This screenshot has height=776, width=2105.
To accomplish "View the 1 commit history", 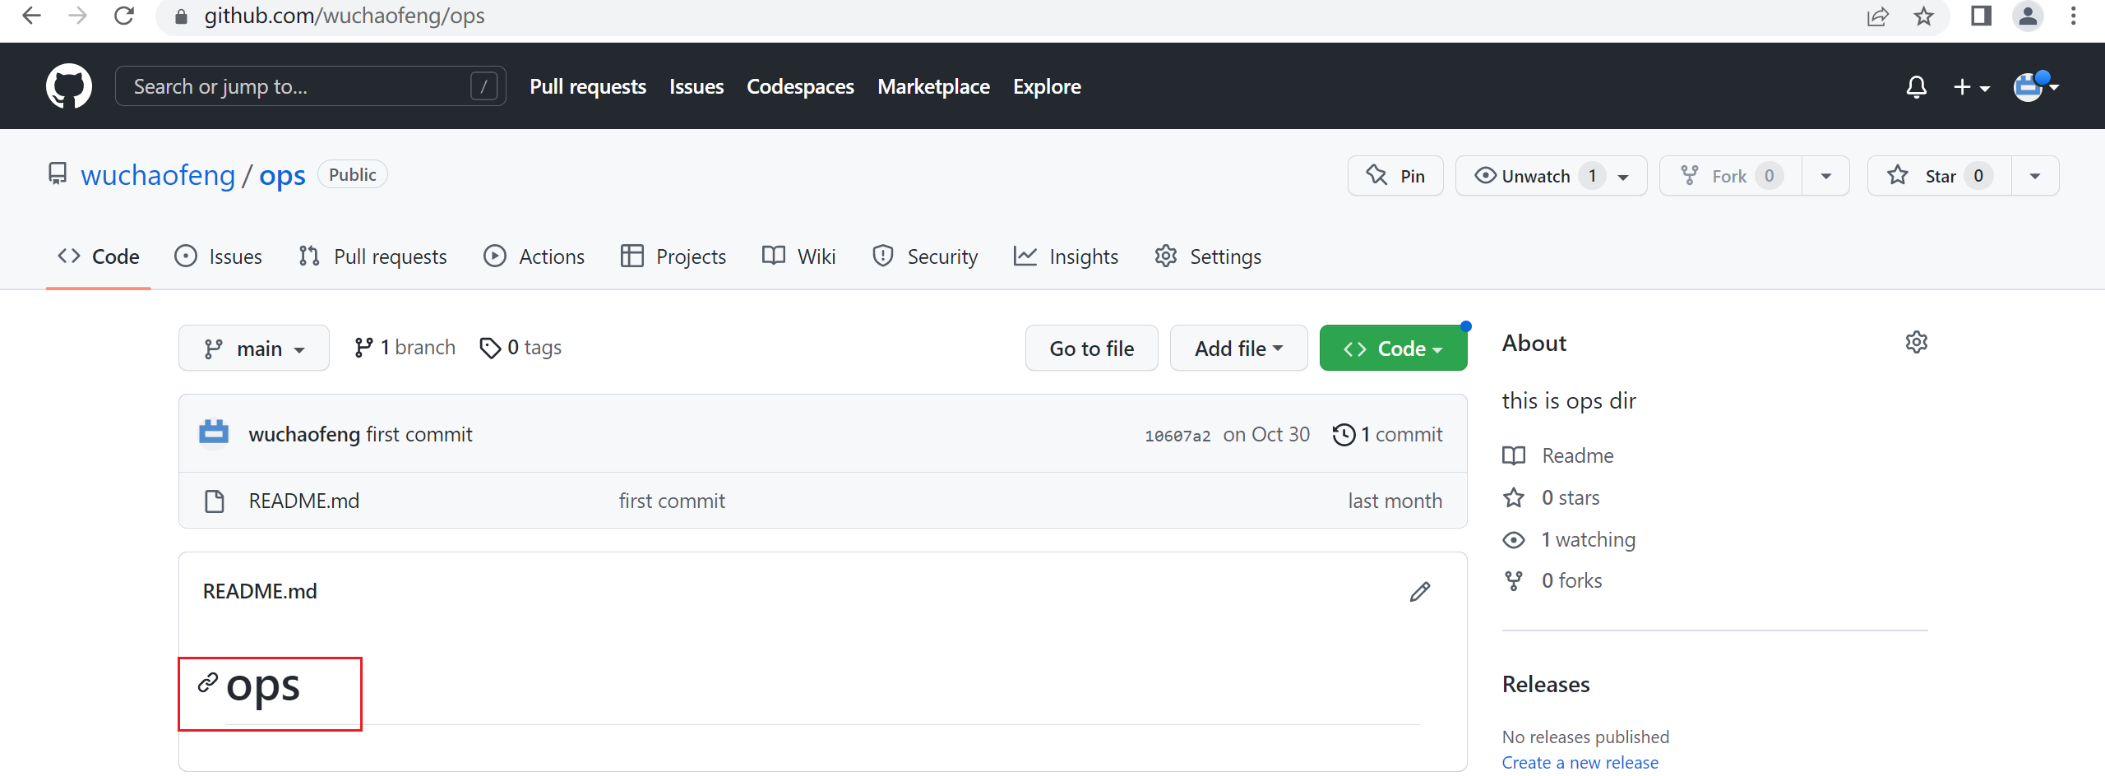I will pyautogui.click(x=1387, y=434).
